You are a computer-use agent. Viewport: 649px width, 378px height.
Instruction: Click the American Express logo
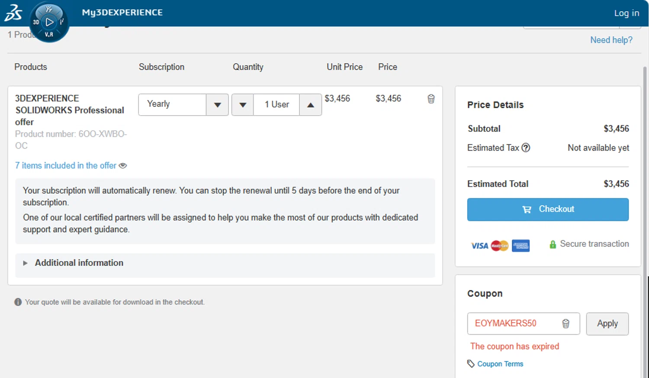520,246
